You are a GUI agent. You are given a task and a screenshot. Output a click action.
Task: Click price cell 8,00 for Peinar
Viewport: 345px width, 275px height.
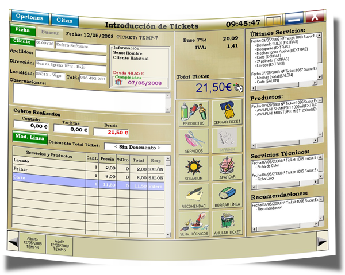click(108, 176)
